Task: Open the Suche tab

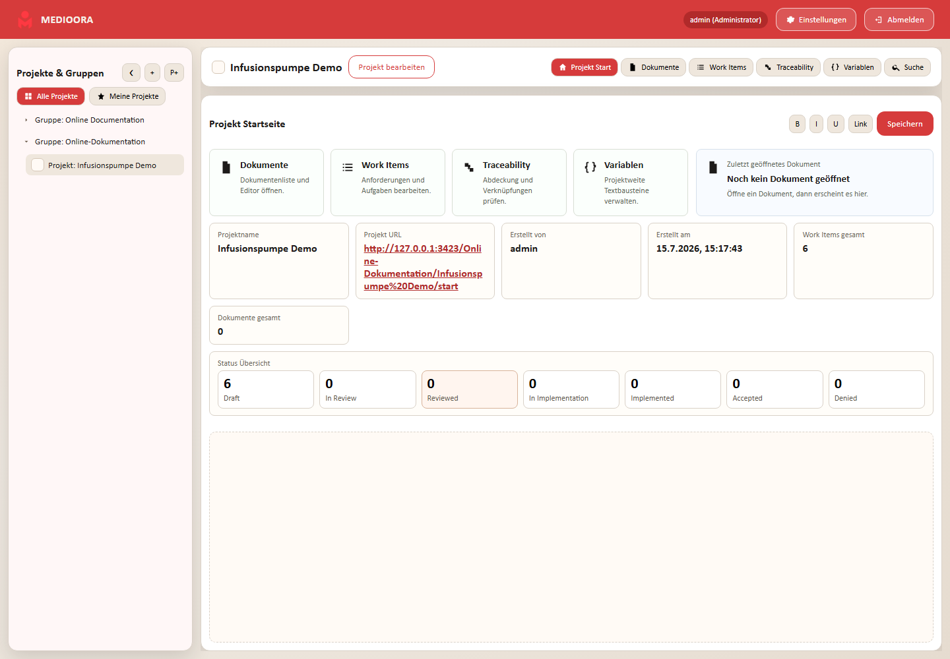Action: click(x=907, y=67)
